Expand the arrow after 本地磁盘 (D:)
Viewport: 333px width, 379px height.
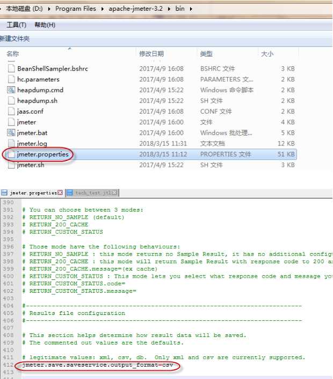click(49, 9)
